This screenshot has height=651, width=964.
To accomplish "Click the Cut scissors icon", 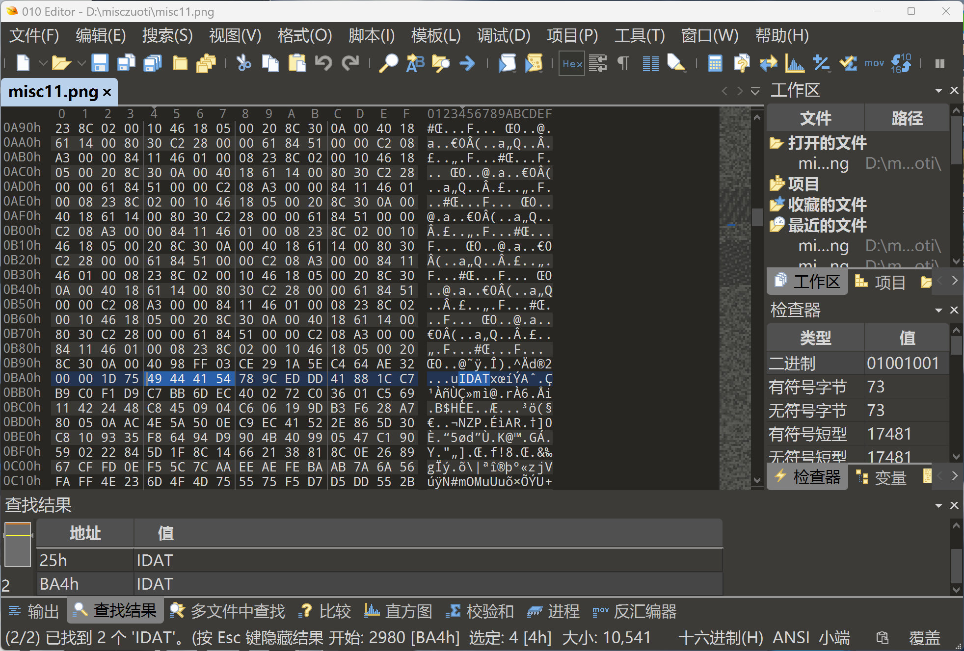I will 243,63.
